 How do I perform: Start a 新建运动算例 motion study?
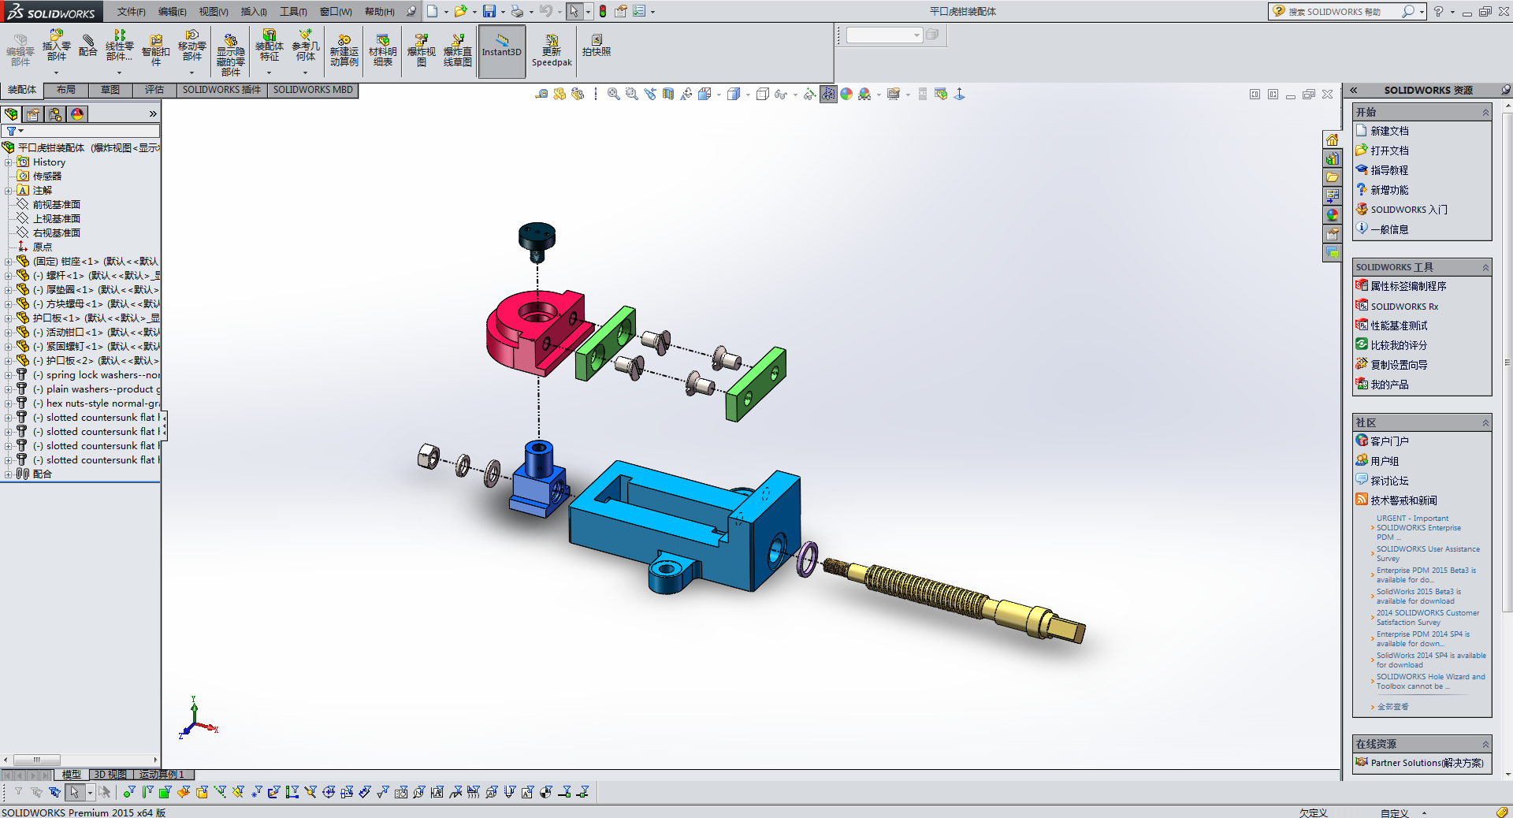344,50
